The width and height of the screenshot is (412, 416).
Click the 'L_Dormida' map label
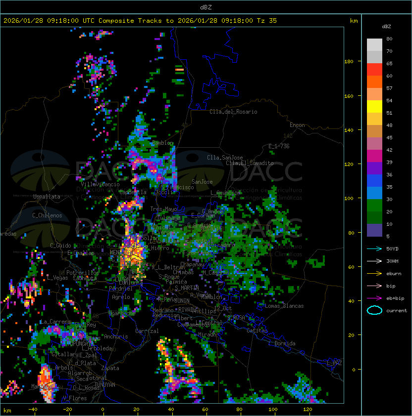pos(282,343)
